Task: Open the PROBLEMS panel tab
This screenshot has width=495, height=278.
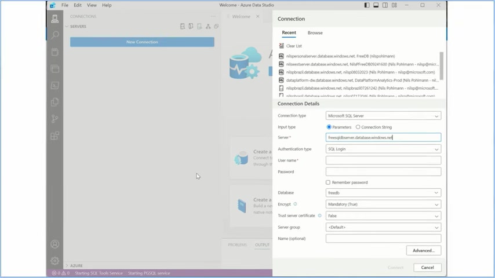Action: click(238, 245)
